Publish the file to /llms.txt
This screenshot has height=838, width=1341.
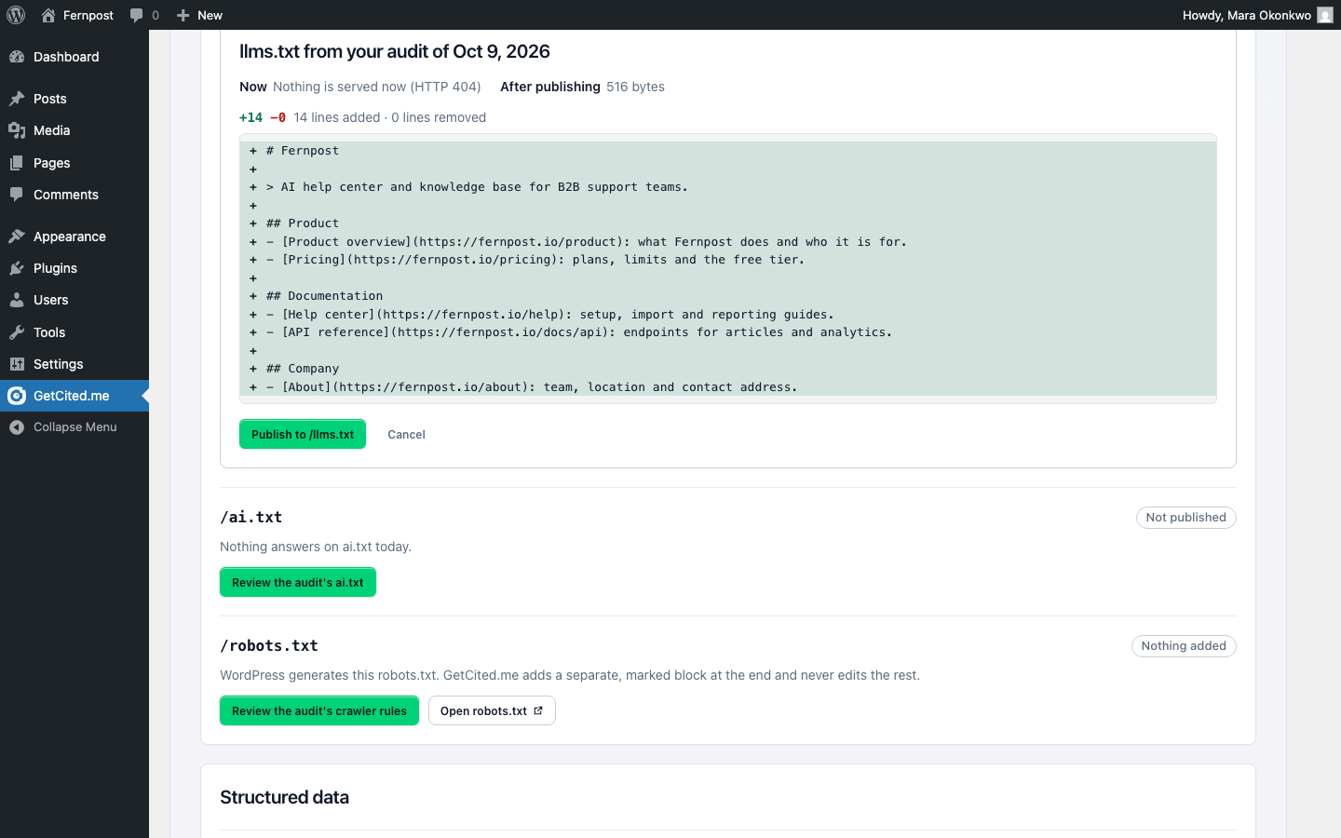[x=303, y=434]
